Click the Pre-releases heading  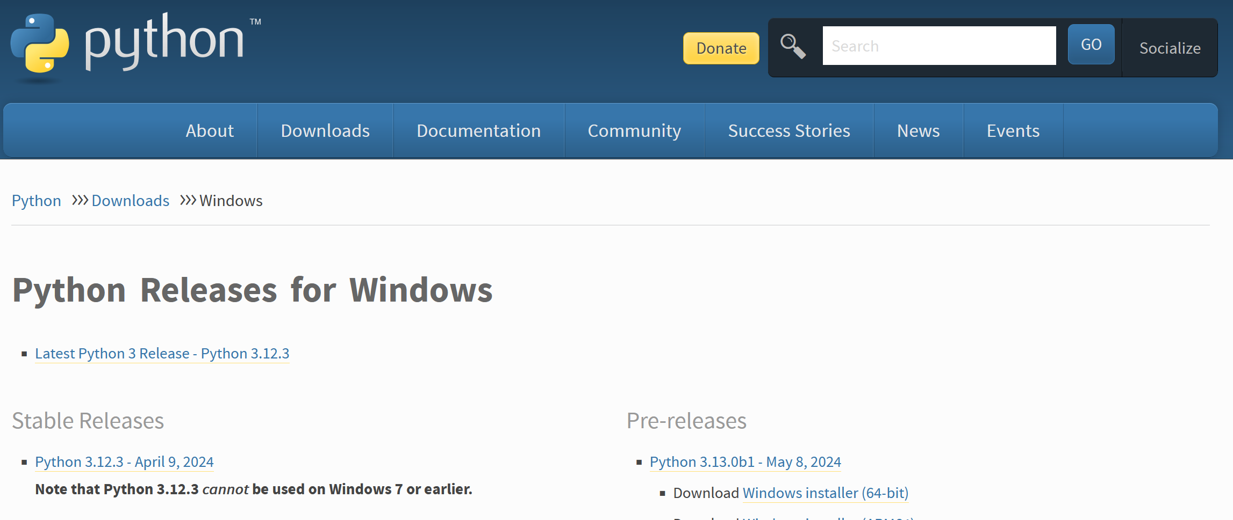click(686, 421)
